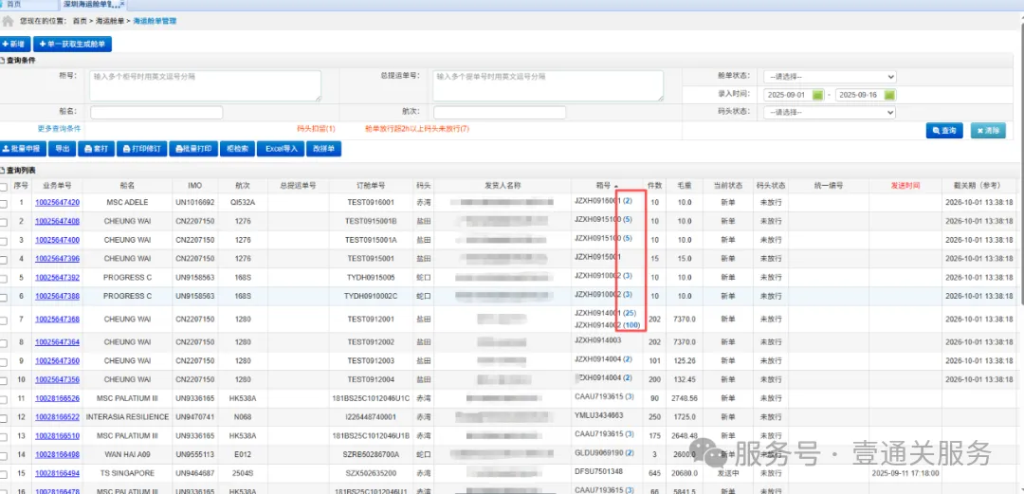Open business number link 10025647420
The image size is (1024, 494).
point(57,203)
